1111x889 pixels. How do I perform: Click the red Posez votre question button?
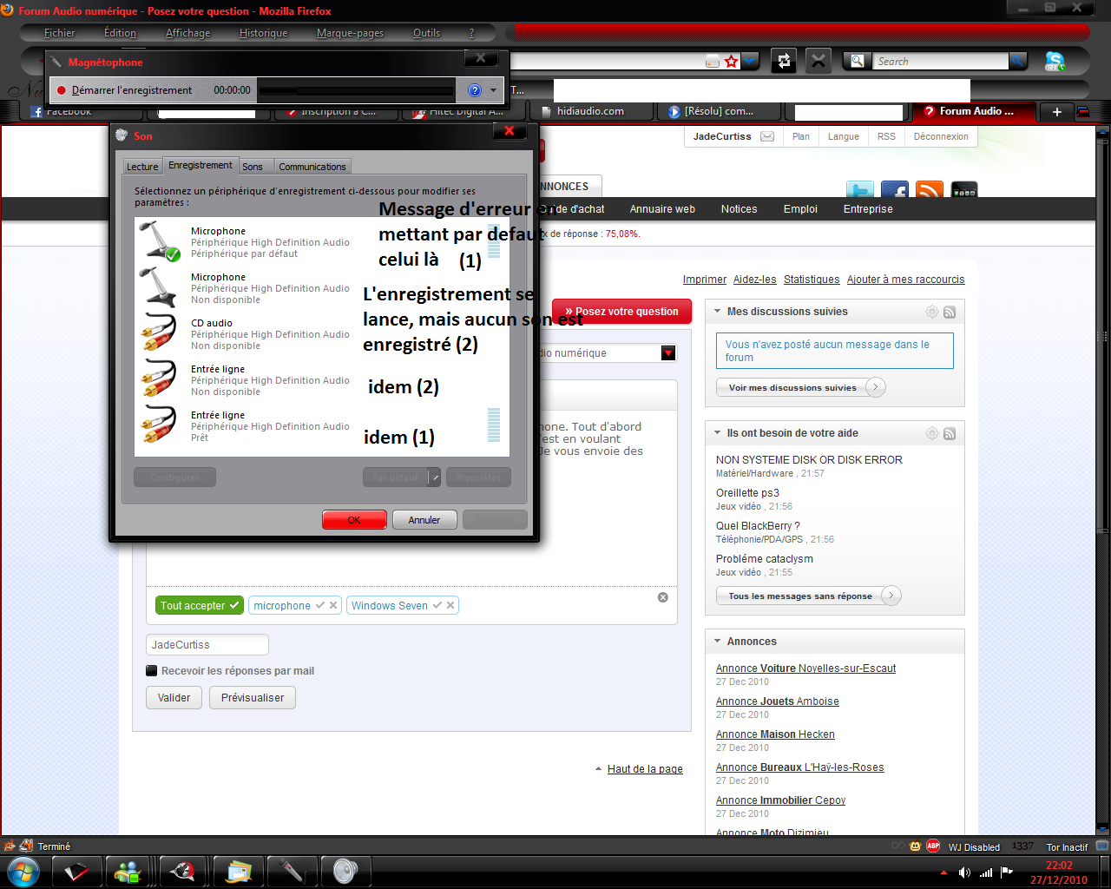(621, 312)
